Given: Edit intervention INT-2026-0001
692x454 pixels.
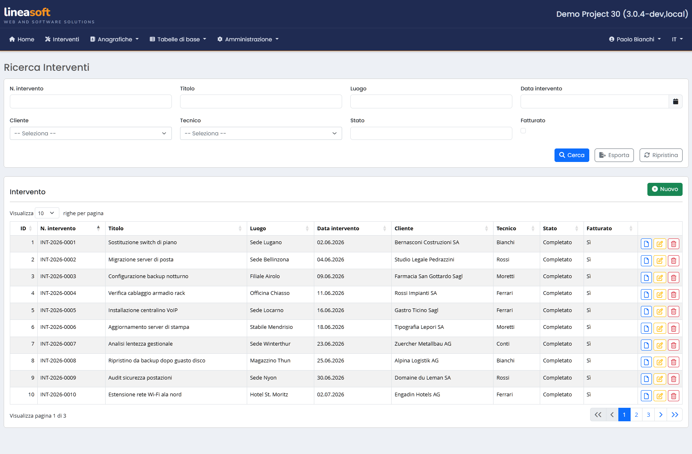Looking at the screenshot, I should click(x=660, y=244).
